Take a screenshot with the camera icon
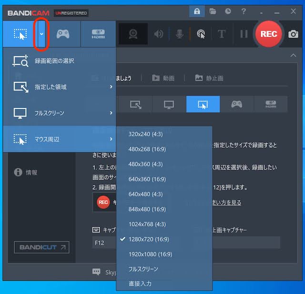305x294 pixels. point(293,34)
